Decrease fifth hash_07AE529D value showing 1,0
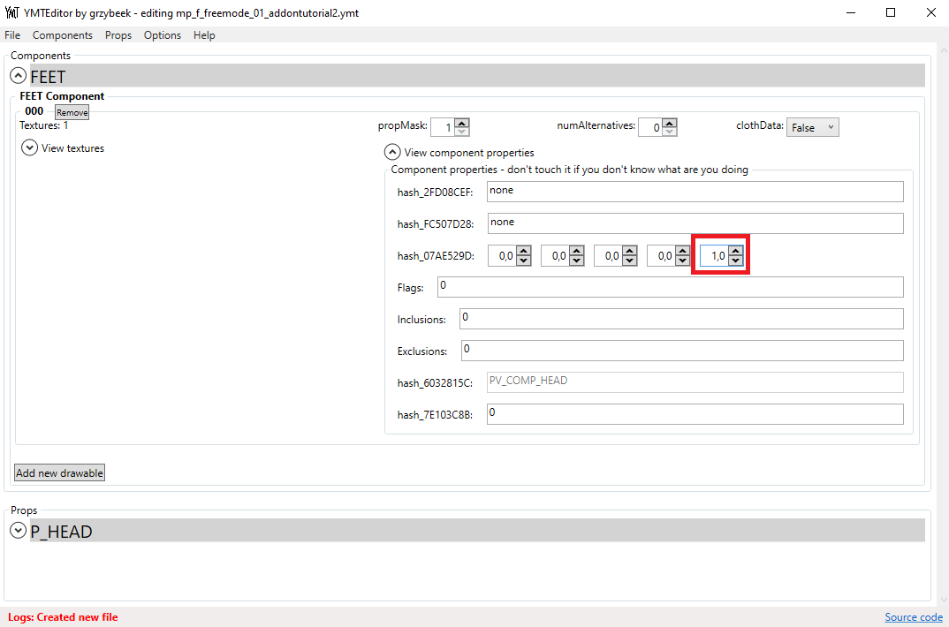Image resolution: width=949 pixels, height=627 pixels. (x=735, y=261)
